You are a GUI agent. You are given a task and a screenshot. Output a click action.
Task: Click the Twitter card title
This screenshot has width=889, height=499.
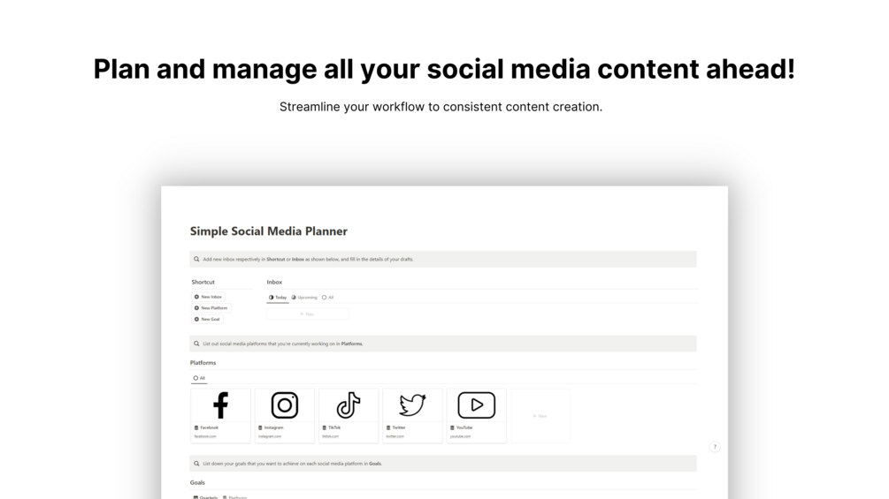[399, 427]
